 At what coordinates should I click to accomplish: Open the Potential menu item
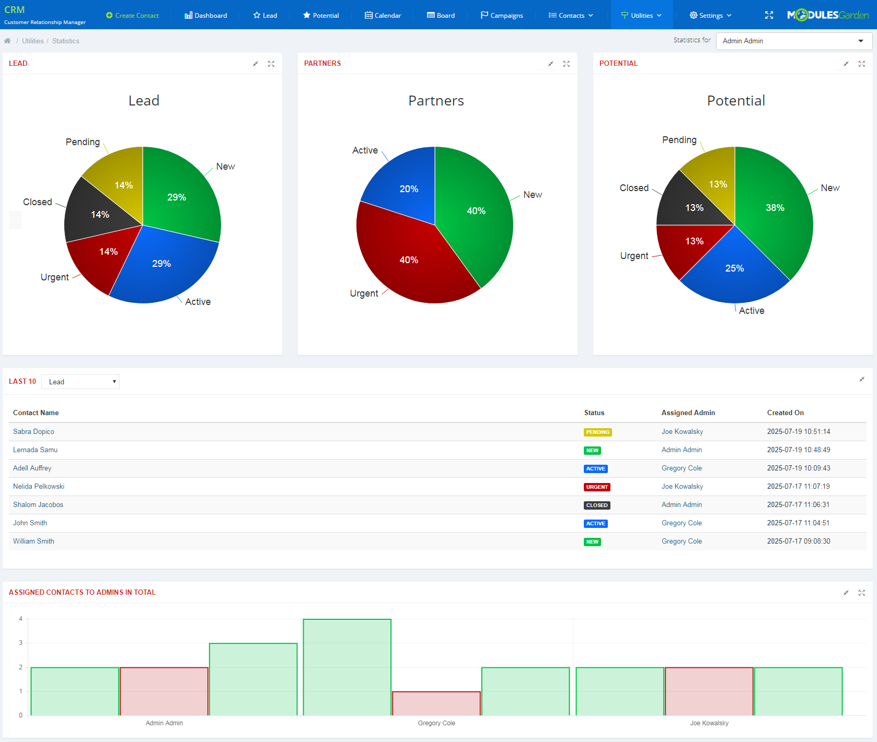[x=320, y=15]
